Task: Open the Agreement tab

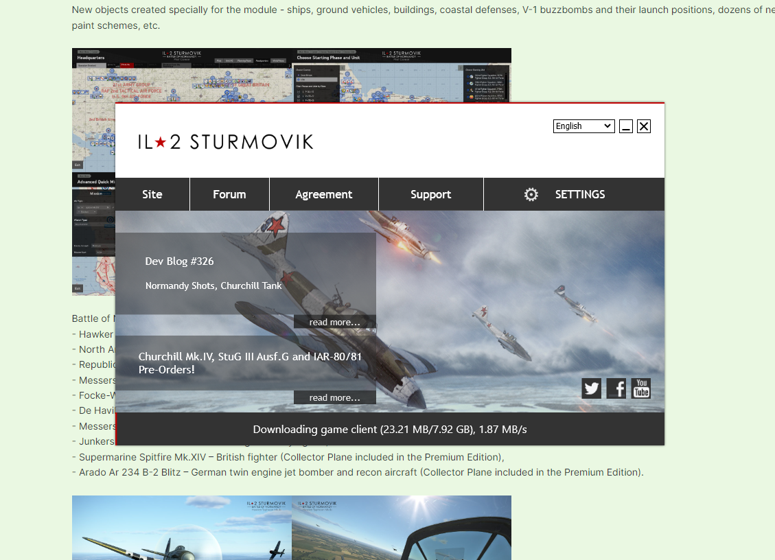Action: pos(324,194)
